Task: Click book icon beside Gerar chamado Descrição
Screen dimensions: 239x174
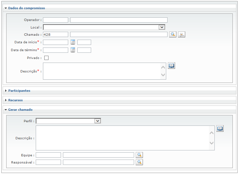Action: pos(220,128)
